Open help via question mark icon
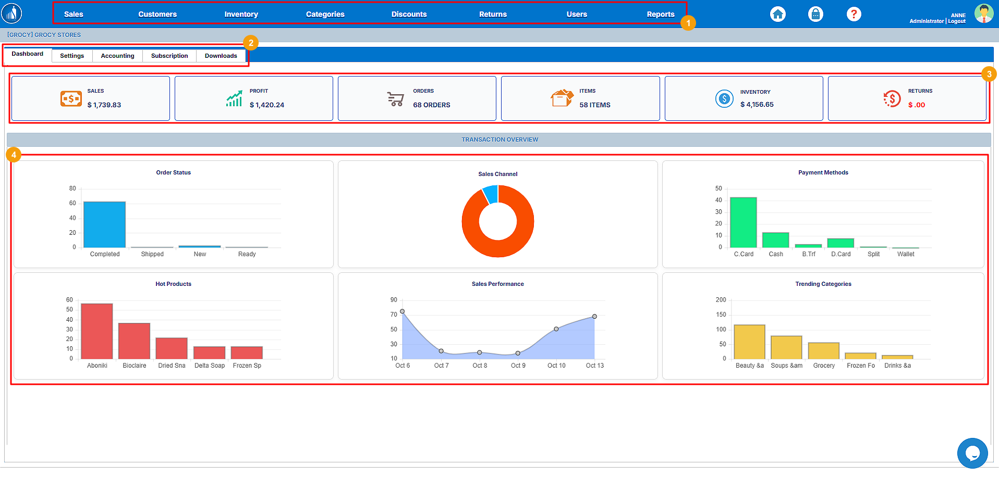Viewport: 999px width, 478px height. click(x=854, y=14)
